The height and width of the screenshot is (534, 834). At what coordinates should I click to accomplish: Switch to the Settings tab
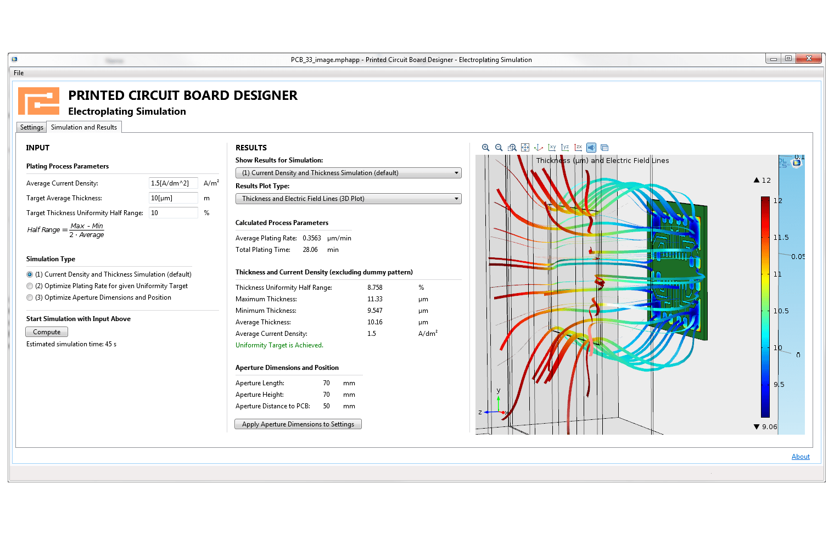(x=31, y=127)
